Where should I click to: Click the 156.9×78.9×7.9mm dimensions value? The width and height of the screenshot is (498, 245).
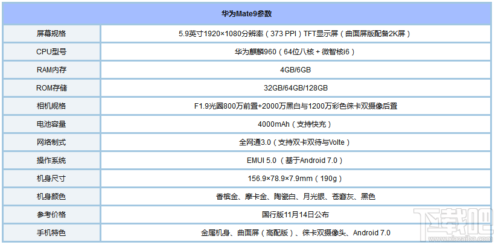coord(295,179)
